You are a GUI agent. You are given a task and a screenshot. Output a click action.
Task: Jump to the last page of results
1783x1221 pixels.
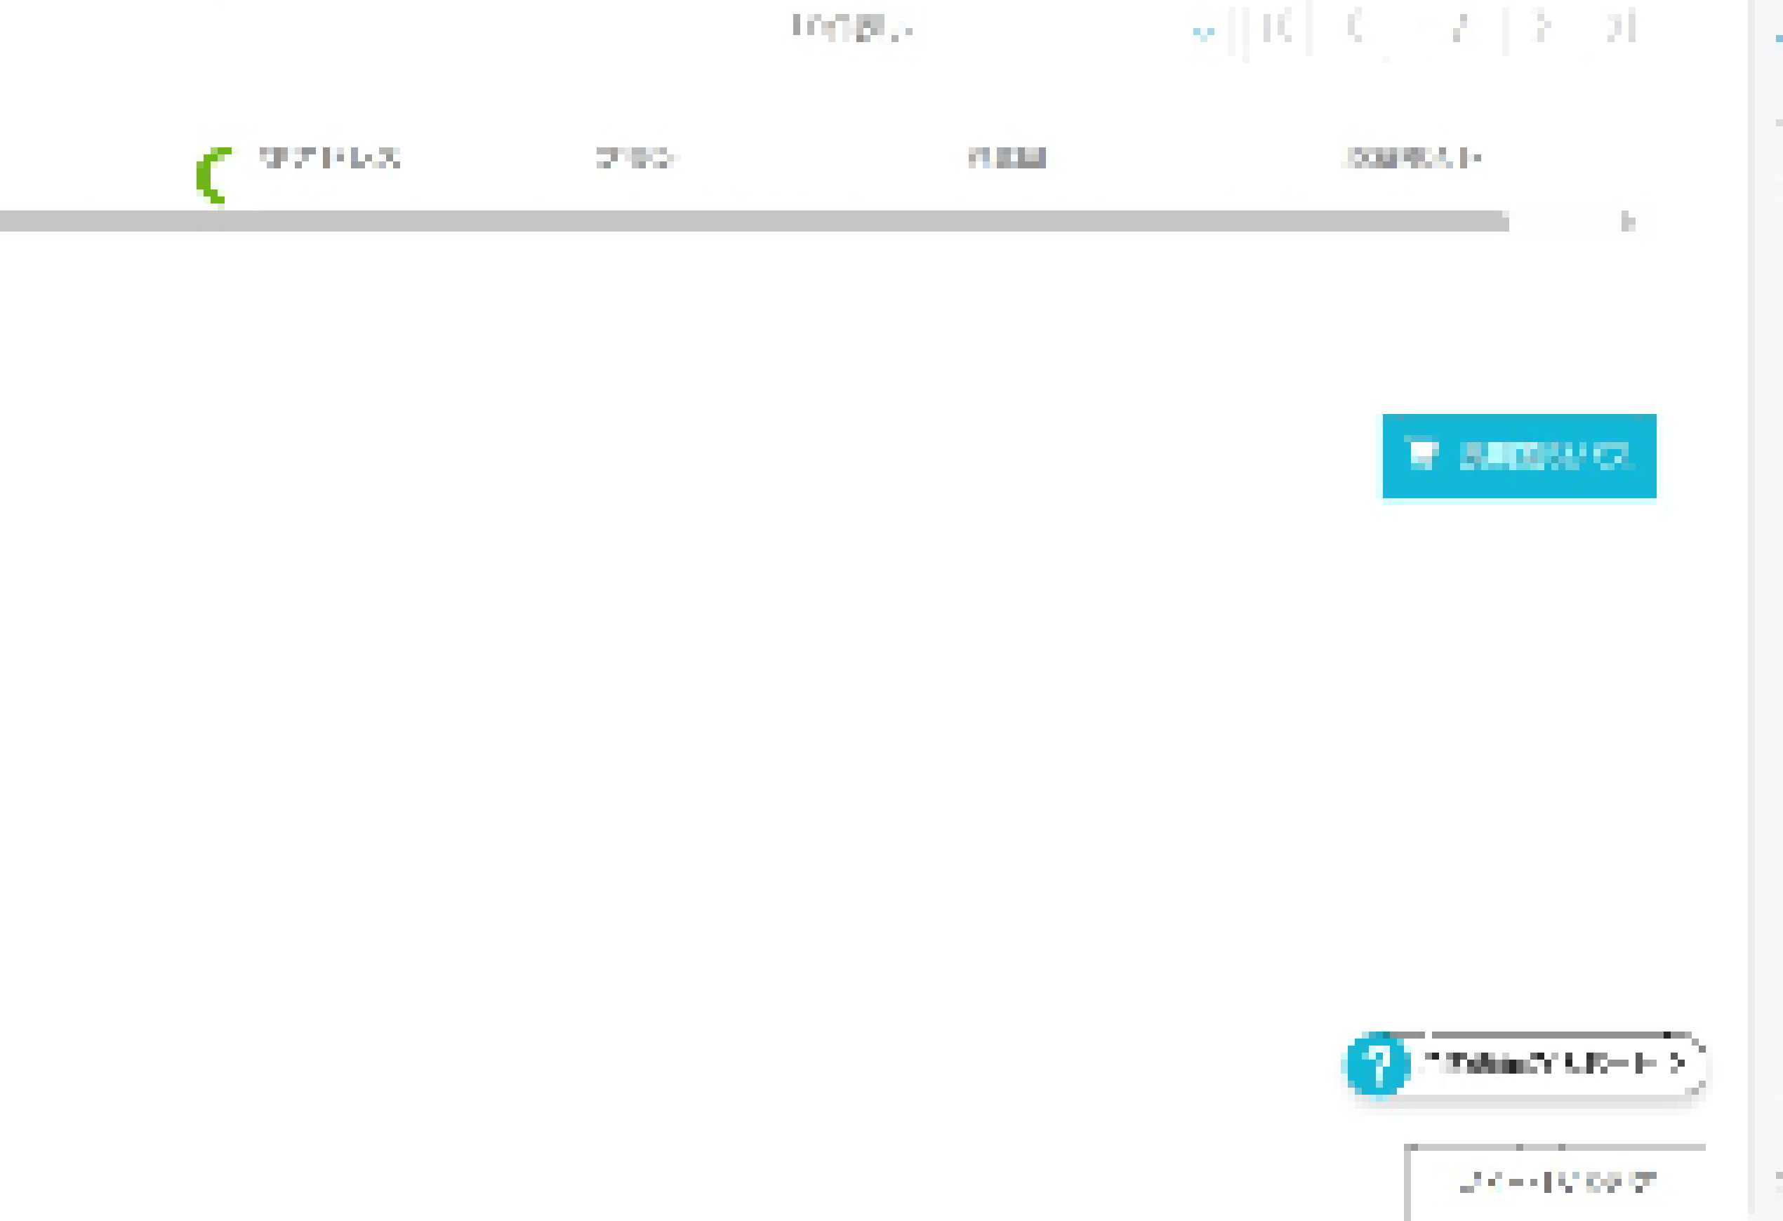tap(1622, 27)
